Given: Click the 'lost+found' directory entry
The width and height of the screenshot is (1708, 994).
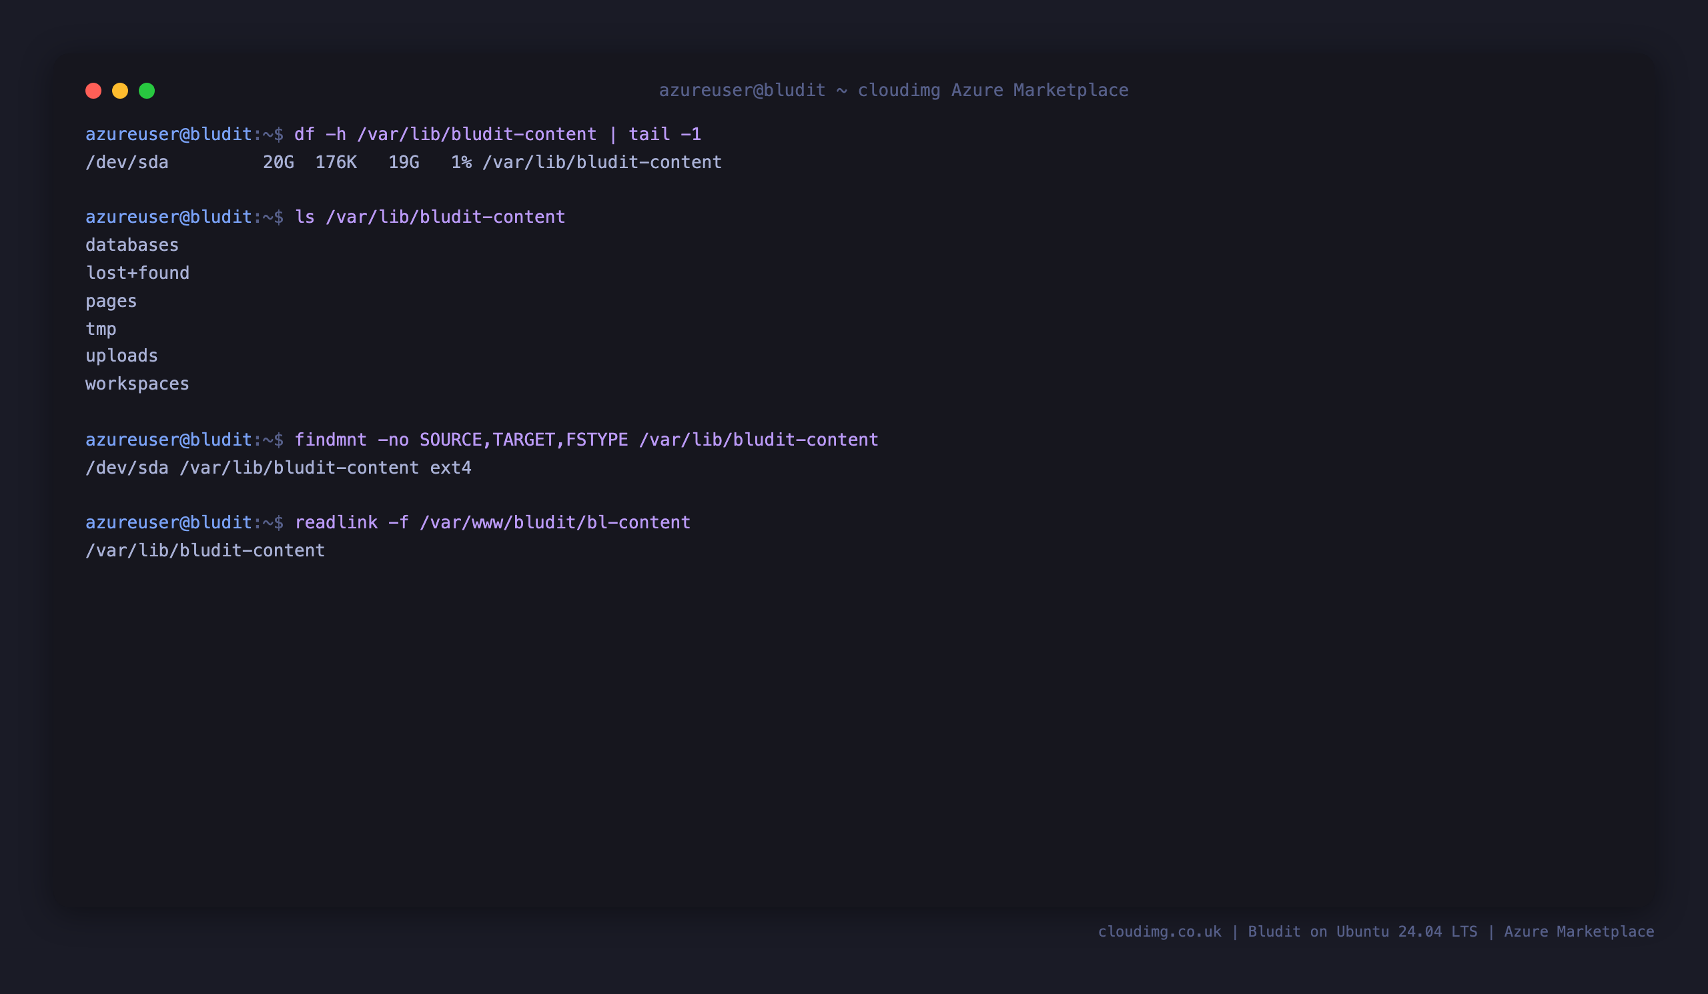Looking at the screenshot, I should point(137,273).
